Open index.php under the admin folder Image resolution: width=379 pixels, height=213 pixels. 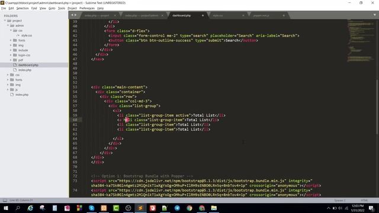[x=25, y=70]
